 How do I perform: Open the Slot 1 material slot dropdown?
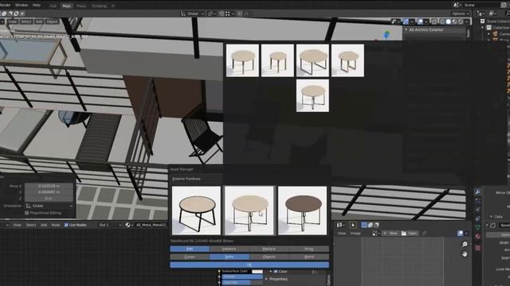pyautogui.click(x=110, y=225)
